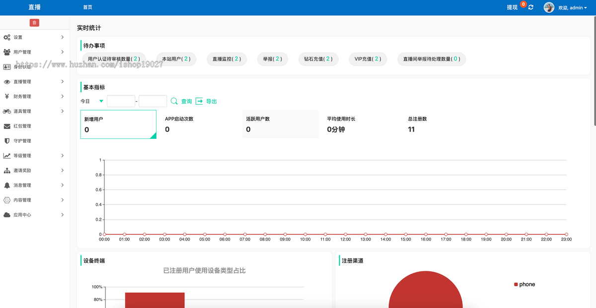Select the 活跃用户数 metric card
The width and height of the screenshot is (596, 308).
pos(281,124)
